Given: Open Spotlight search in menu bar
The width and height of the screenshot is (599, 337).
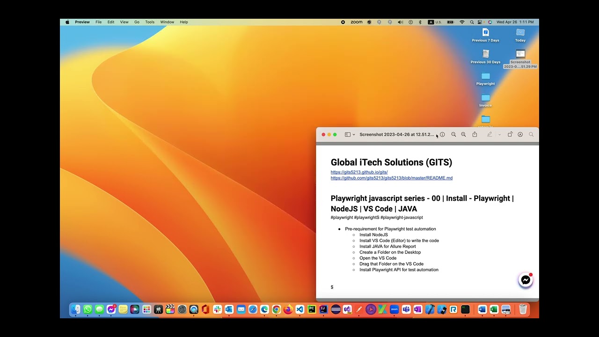Looking at the screenshot, I should tap(472, 22).
